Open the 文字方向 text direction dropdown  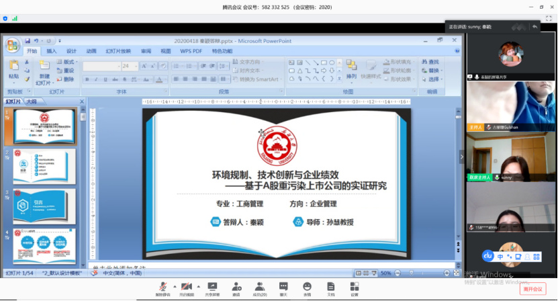pos(248,62)
